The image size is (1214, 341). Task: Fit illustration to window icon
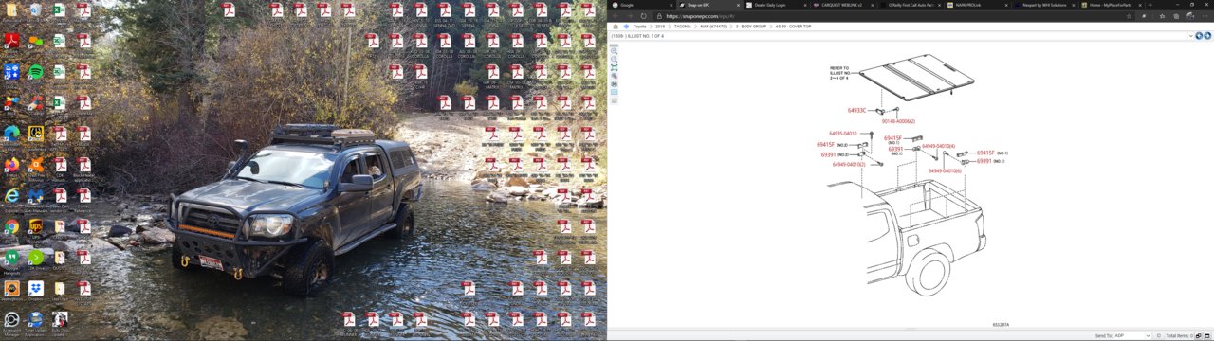tap(615, 68)
